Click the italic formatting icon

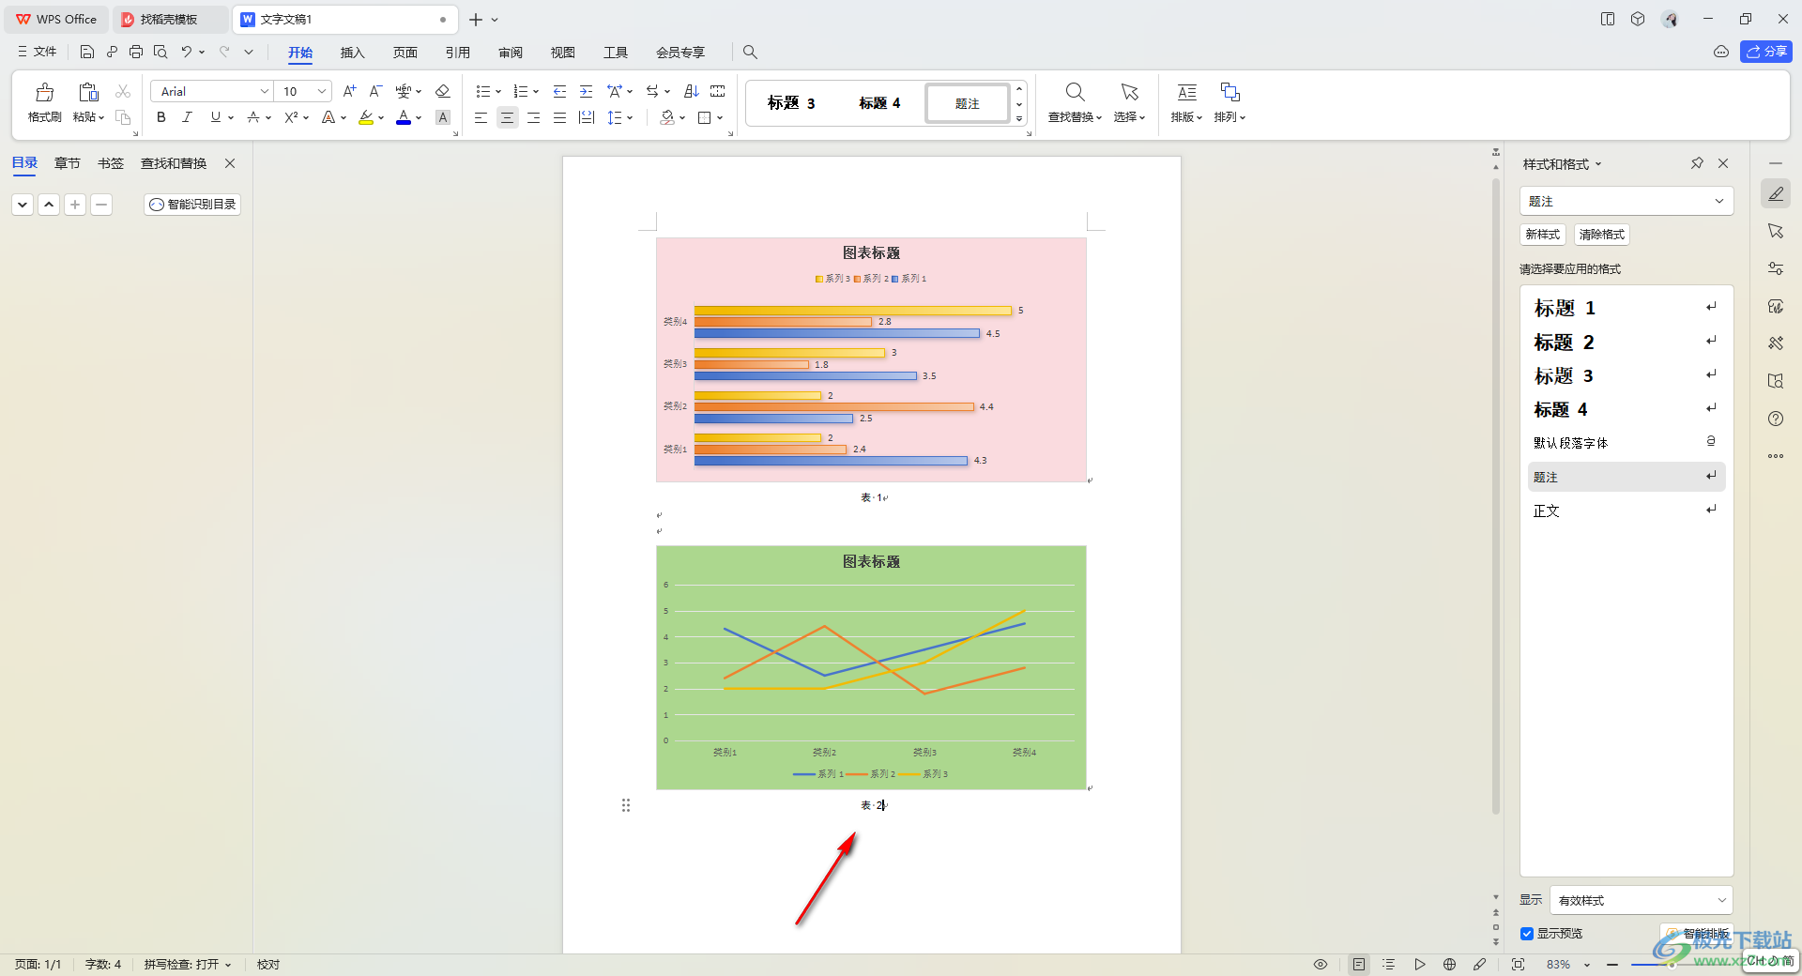tap(187, 117)
